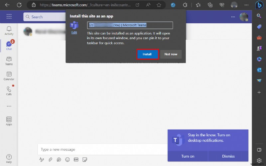The image size is (266, 166).
Task: Open the Extensions puzzle icon
Action: coord(185,5)
